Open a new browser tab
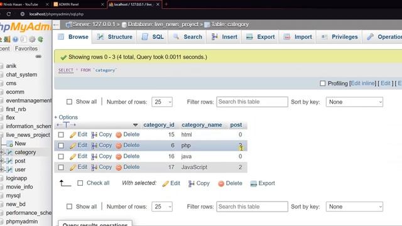402x226 pixels. tap(166, 4)
